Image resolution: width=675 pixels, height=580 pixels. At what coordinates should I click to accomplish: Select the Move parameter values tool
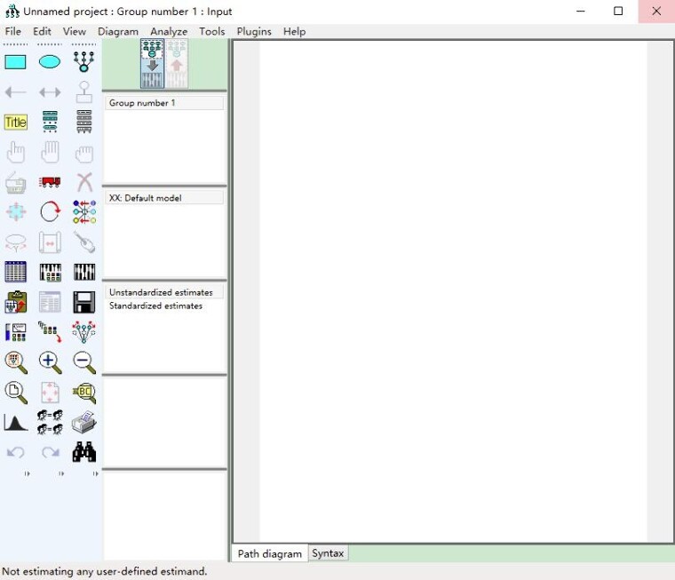(15, 242)
